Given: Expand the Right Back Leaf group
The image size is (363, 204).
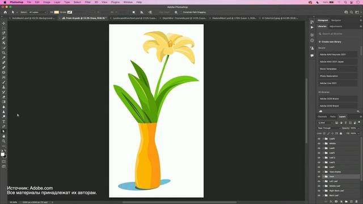Looking at the screenshot, I should point(323,191).
